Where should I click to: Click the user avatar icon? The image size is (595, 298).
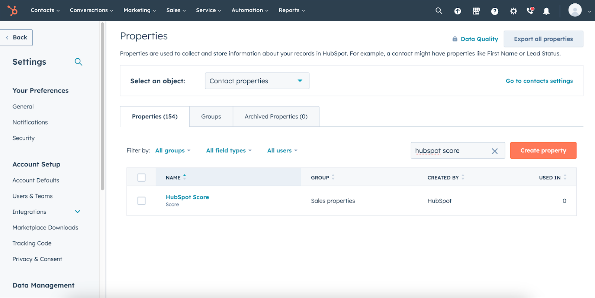point(575,10)
